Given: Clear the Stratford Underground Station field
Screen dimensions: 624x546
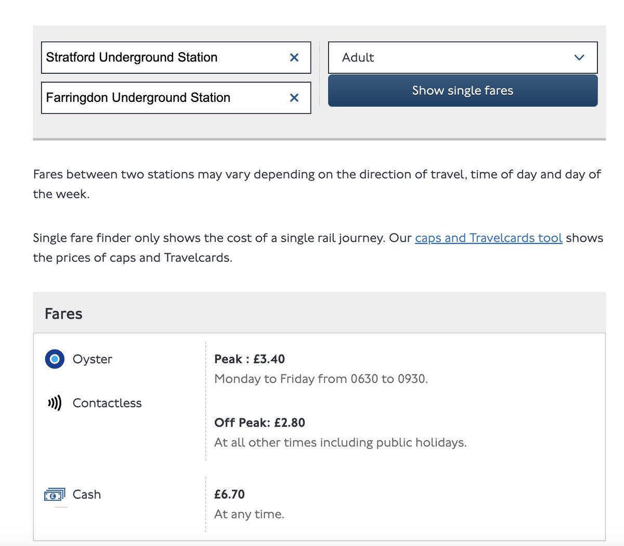Looking at the screenshot, I should (x=294, y=57).
